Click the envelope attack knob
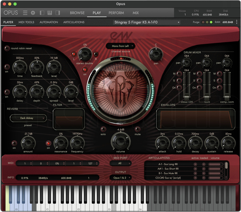Screen dimensions: 241x212 click(163, 143)
